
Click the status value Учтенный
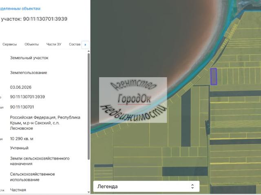19,148
